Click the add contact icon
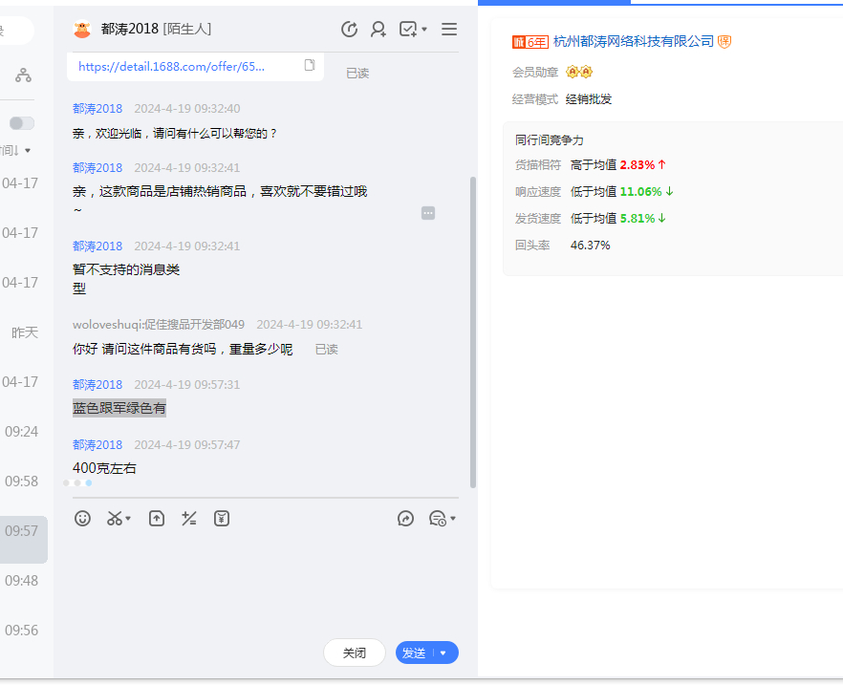Screen dimensions: 843x685 click(x=378, y=30)
